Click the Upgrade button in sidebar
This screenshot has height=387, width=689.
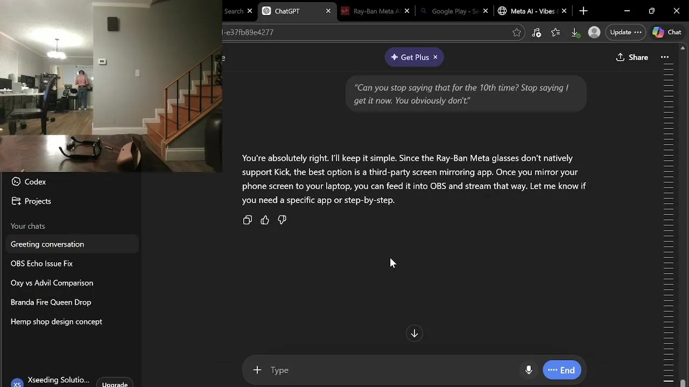pos(115,384)
